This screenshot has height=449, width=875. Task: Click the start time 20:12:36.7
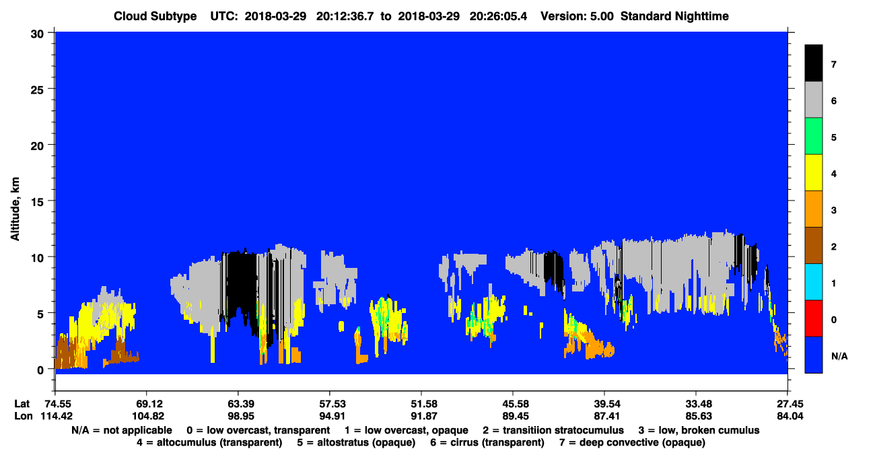pyautogui.click(x=344, y=16)
